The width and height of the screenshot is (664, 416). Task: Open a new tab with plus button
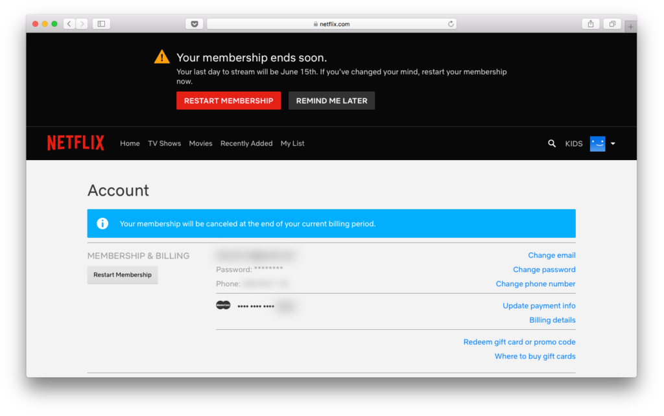tap(631, 27)
